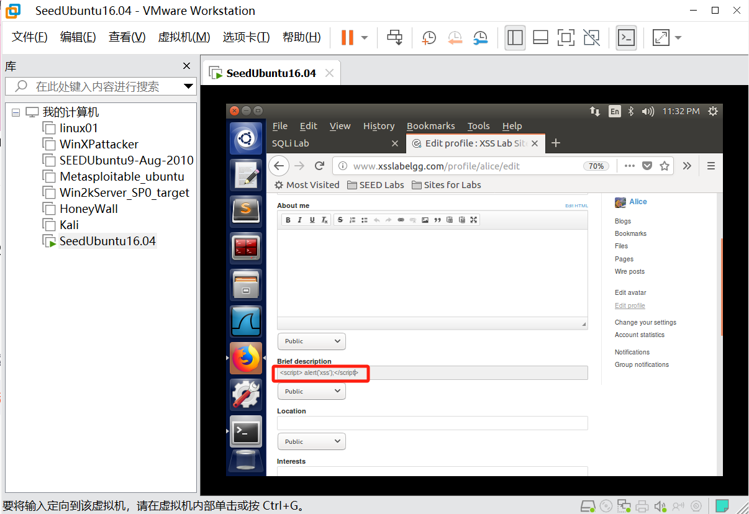This screenshot has height=514, width=749.
Task: Click the Ubuntu volume indicator icon
Action: click(648, 111)
